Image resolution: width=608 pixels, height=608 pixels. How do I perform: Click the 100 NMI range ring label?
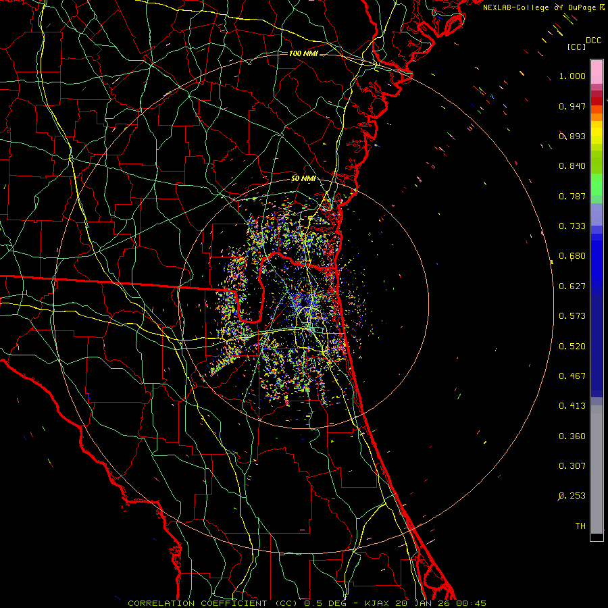click(x=303, y=53)
